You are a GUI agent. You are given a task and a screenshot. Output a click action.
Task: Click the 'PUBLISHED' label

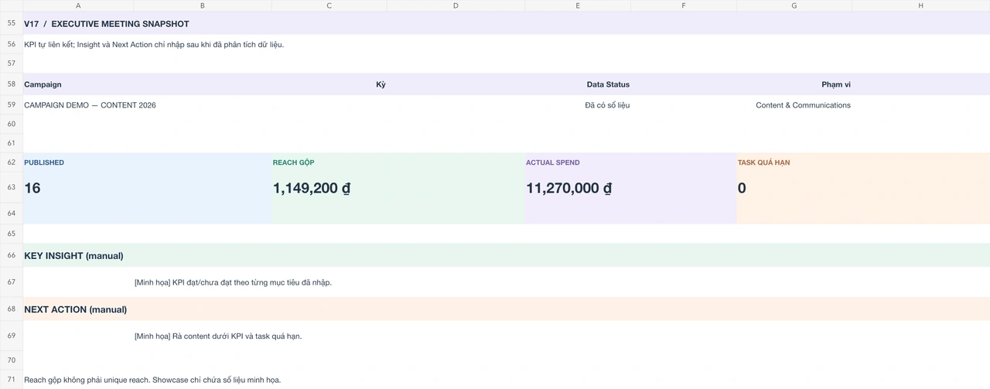[44, 162]
